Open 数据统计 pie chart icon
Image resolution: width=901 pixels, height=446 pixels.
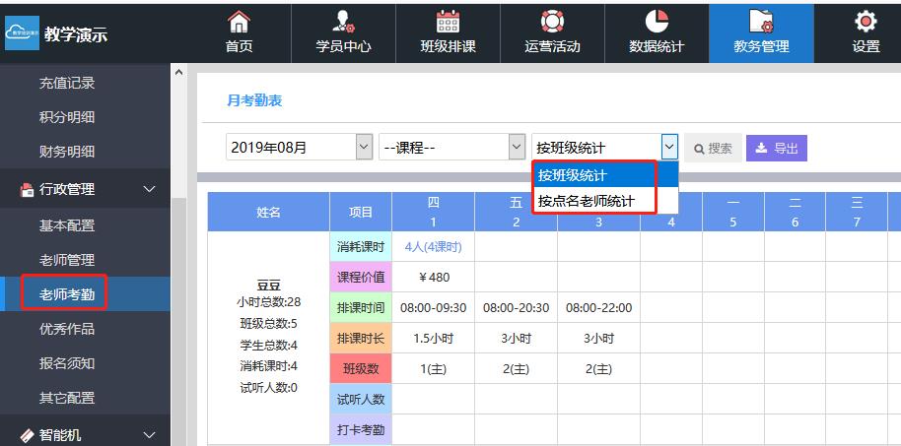coord(657,21)
